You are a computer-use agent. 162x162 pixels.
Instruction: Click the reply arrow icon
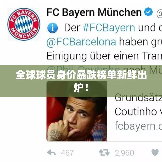point(51,153)
